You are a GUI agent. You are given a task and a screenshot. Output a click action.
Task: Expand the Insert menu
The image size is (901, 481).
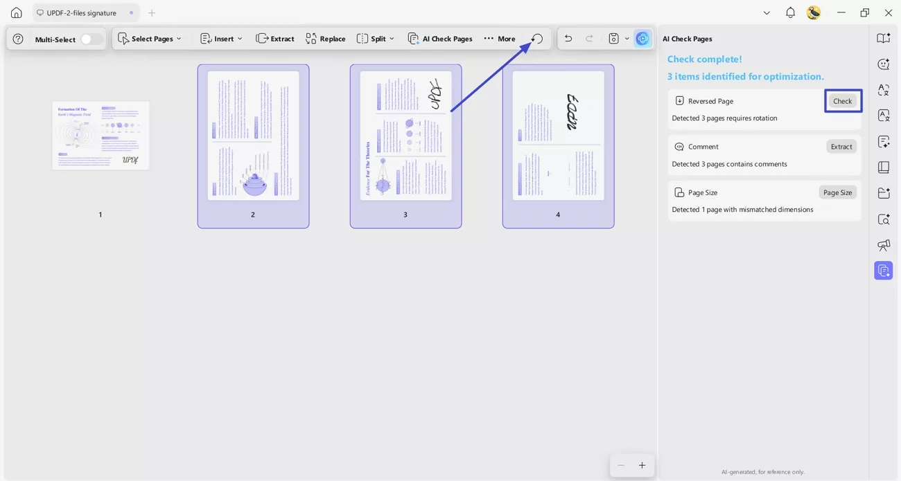click(220, 38)
